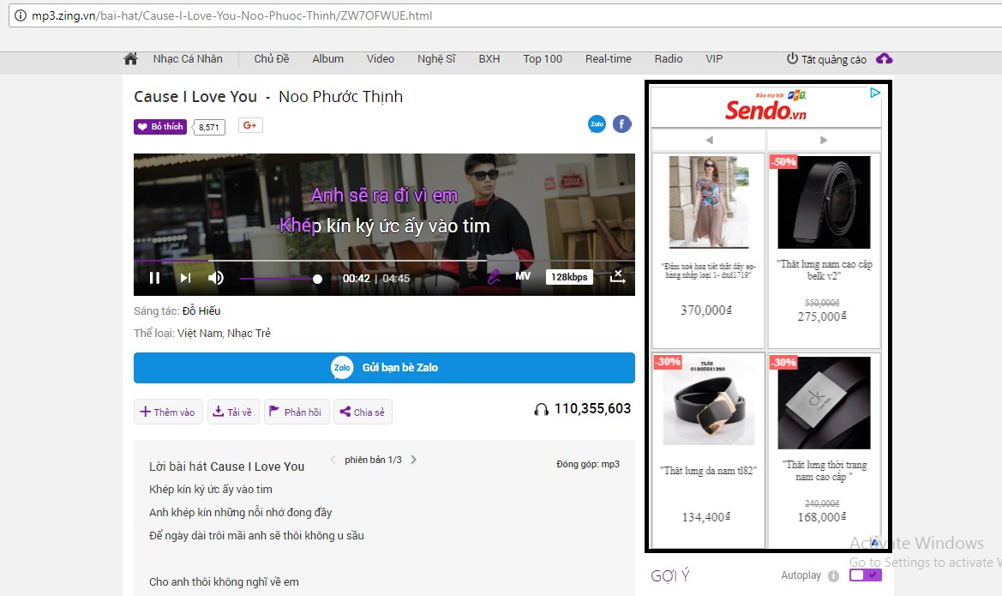1002x596 pixels.
Task: Open the BXH charts menu
Action: (489, 59)
